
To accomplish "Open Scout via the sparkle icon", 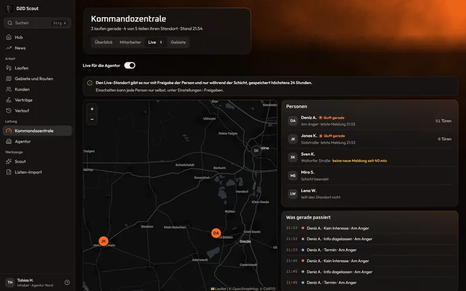I will pos(9,162).
